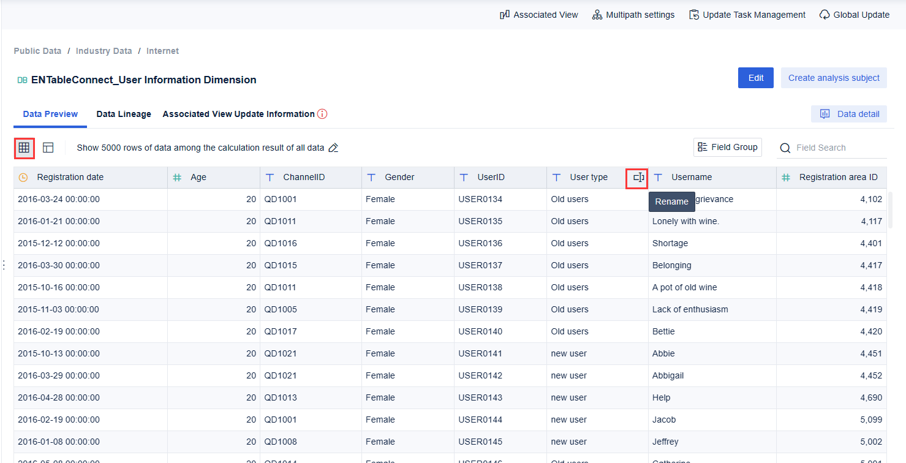Click info icon beside Associated View Update Information
The height and width of the screenshot is (463, 906).
click(x=322, y=114)
